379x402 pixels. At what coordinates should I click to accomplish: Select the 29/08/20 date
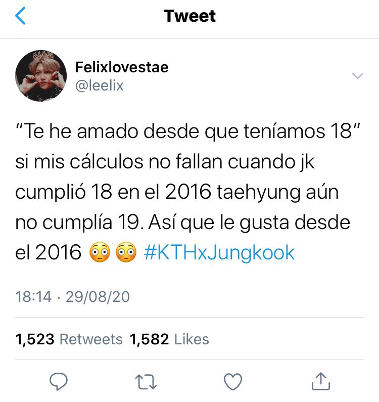[x=98, y=297]
